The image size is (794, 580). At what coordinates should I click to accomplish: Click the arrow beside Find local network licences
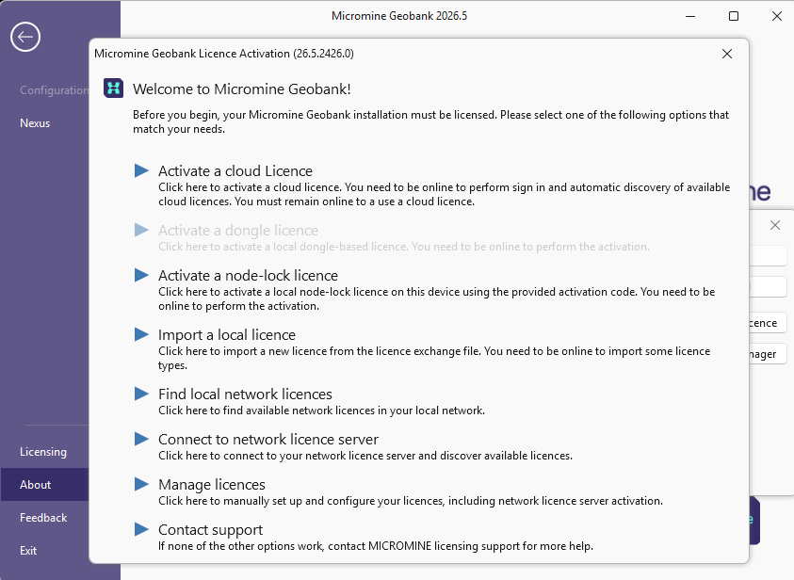pos(141,394)
